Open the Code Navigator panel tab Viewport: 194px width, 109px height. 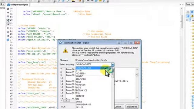190,4
